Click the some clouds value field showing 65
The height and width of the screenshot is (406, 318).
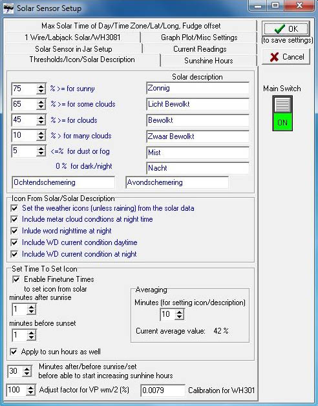(x=24, y=104)
